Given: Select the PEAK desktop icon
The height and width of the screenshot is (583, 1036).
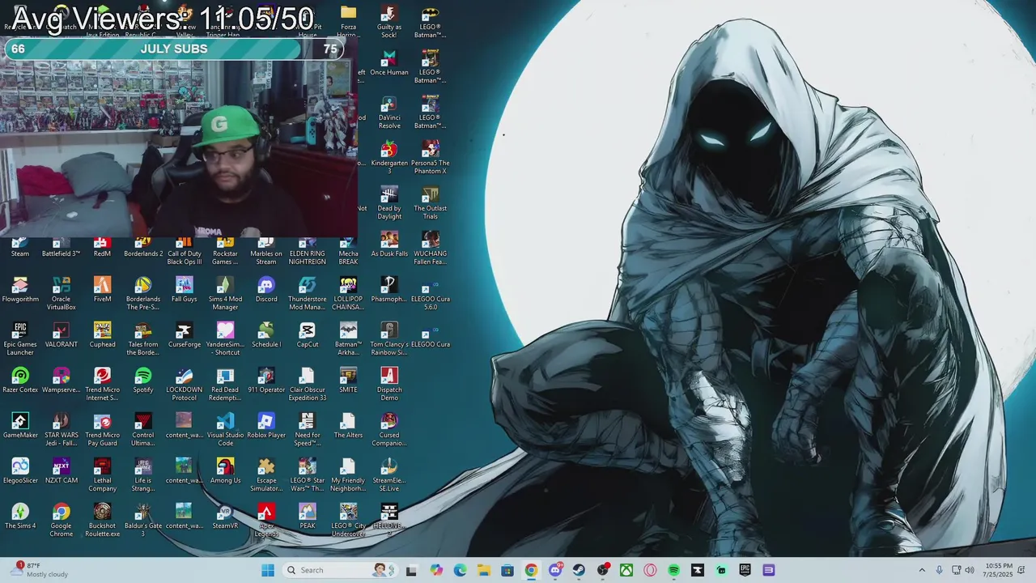Looking at the screenshot, I should tap(308, 517).
